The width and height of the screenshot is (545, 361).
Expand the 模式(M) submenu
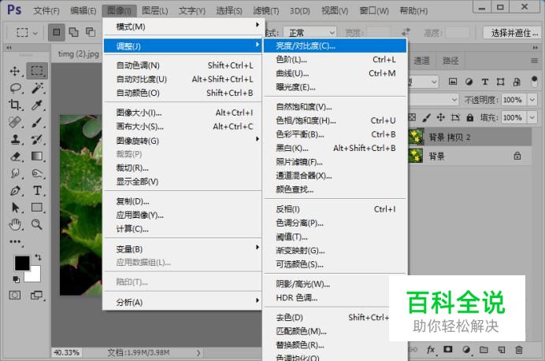pos(183,27)
